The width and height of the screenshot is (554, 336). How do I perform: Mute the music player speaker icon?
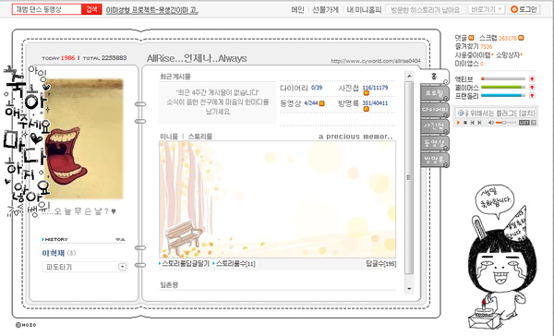(x=491, y=123)
